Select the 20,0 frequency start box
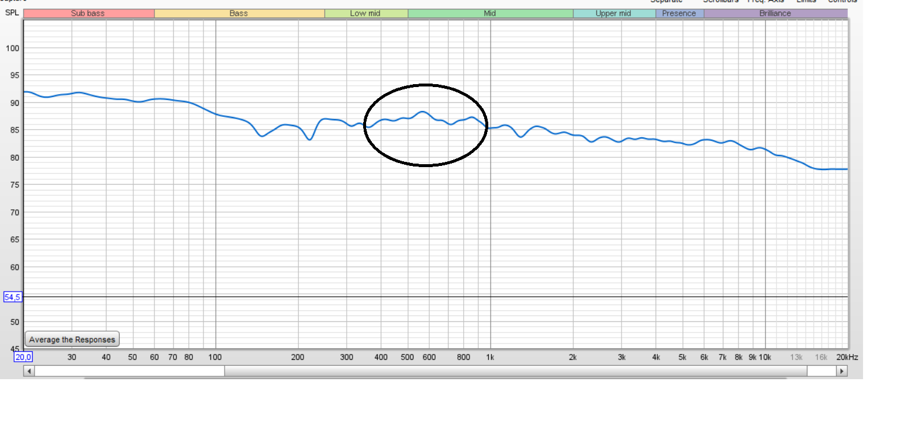 click(23, 357)
